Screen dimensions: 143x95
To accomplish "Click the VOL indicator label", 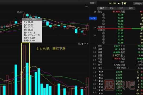I will coord(79,44).
